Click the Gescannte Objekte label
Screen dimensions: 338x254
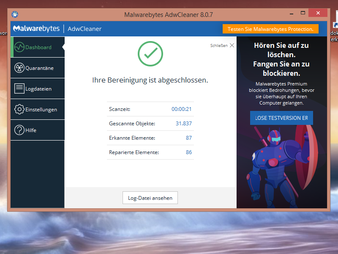[132, 124]
